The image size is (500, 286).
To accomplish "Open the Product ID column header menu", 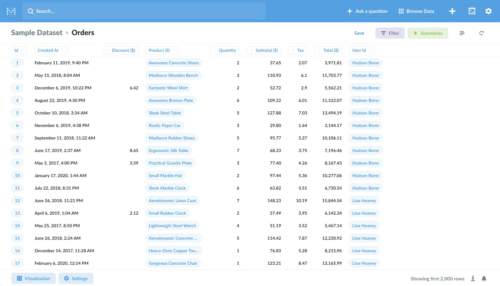I will coord(162,50).
